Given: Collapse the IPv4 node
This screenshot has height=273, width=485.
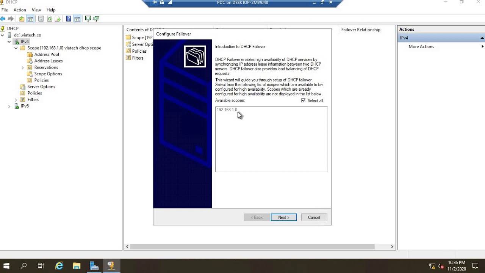Looking at the screenshot, I should tap(9, 41).
